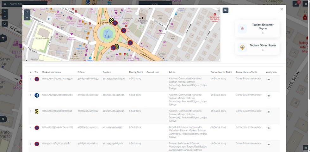Click row 3 install date 6 Şub 2025
310x152 pixels.
135,111
